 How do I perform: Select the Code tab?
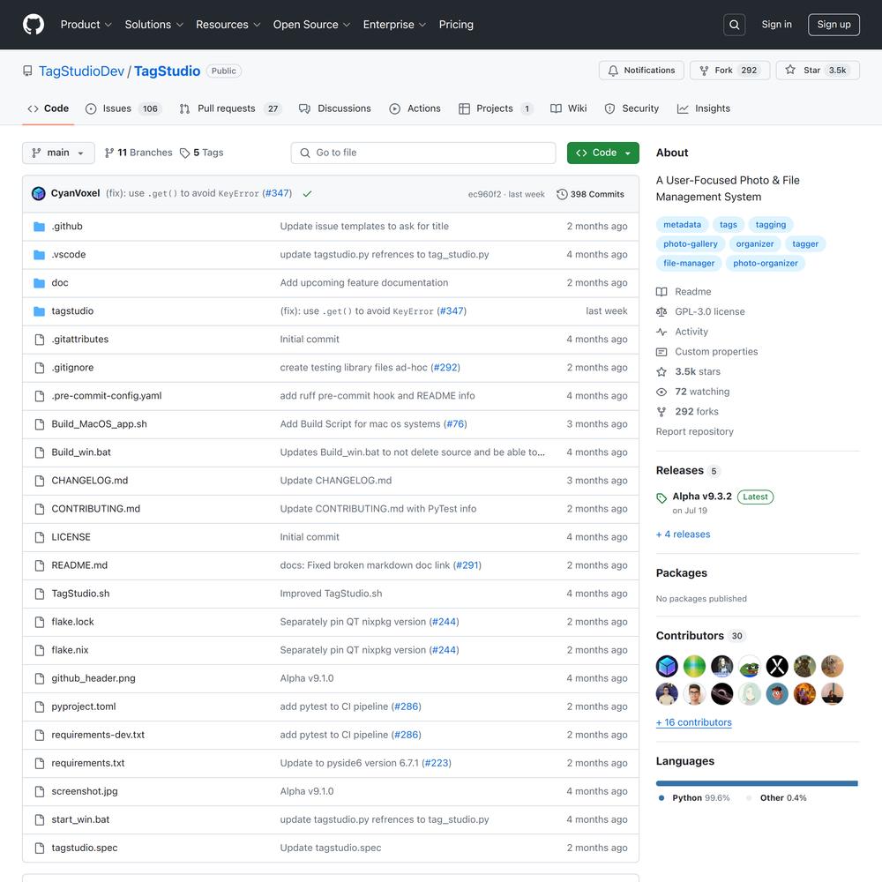[49, 108]
